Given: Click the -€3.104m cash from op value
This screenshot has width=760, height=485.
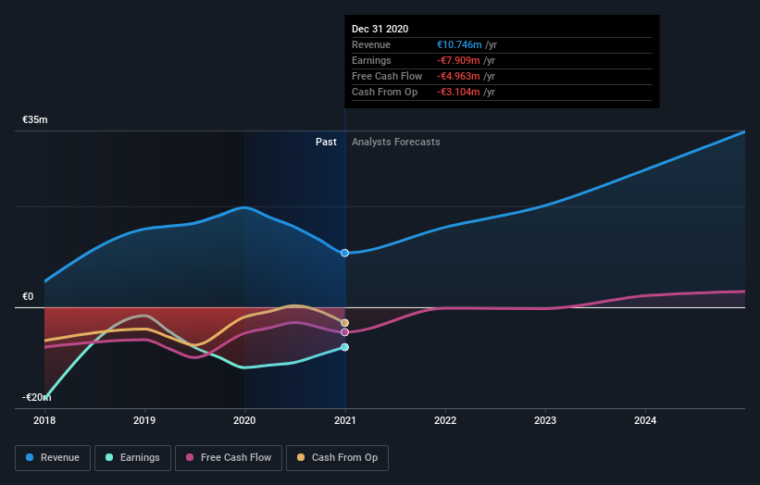Looking at the screenshot, I should [458, 92].
